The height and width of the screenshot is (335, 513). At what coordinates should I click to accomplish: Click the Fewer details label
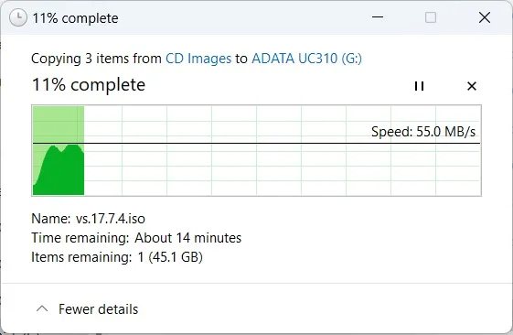99,309
